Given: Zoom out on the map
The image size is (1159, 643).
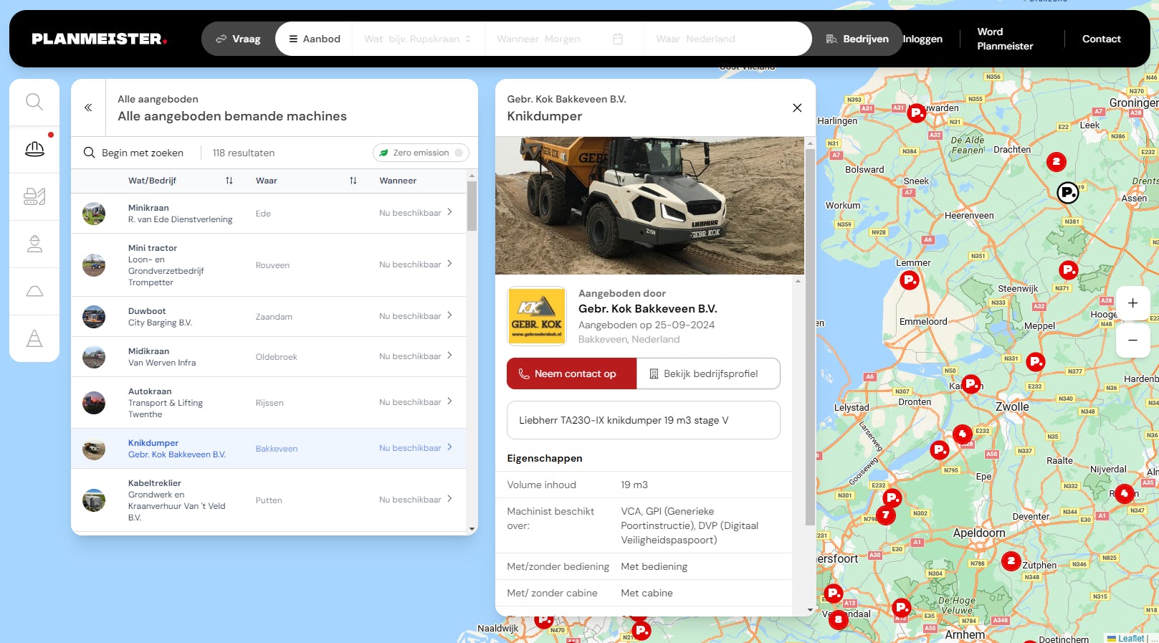Looking at the screenshot, I should [x=1132, y=340].
